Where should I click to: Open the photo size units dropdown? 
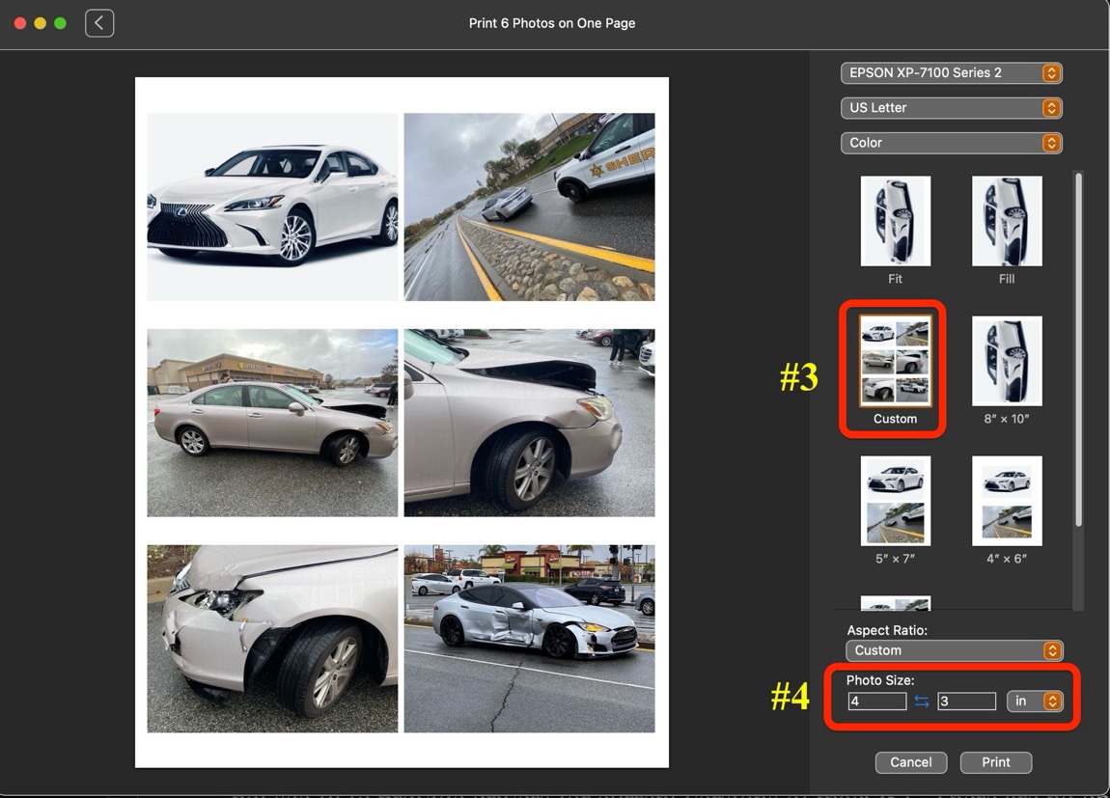tap(1035, 702)
